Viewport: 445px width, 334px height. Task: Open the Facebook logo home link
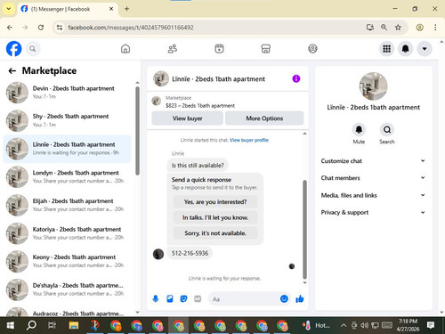pyautogui.click(x=13, y=49)
